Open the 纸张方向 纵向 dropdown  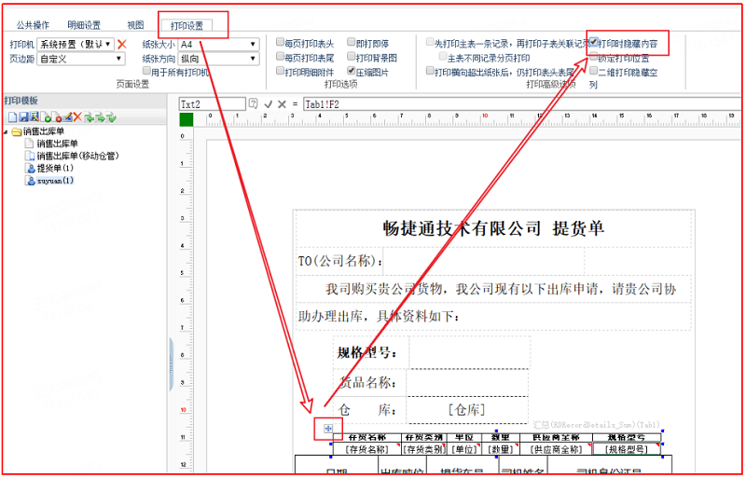click(x=219, y=59)
